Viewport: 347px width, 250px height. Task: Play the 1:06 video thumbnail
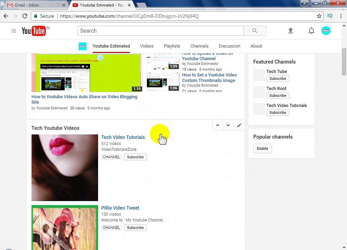coord(163,82)
